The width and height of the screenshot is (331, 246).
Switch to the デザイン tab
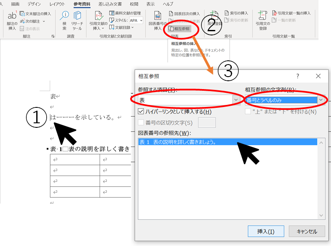point(34,4)
